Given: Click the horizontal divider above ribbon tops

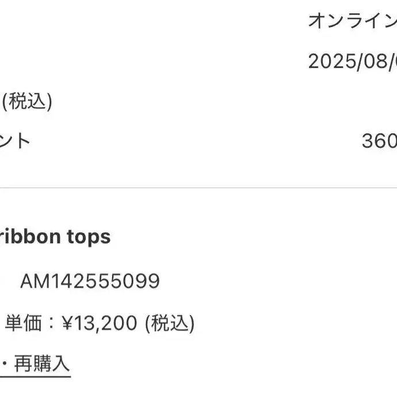Looking at the screenshot, I should [x=199, y=188].
